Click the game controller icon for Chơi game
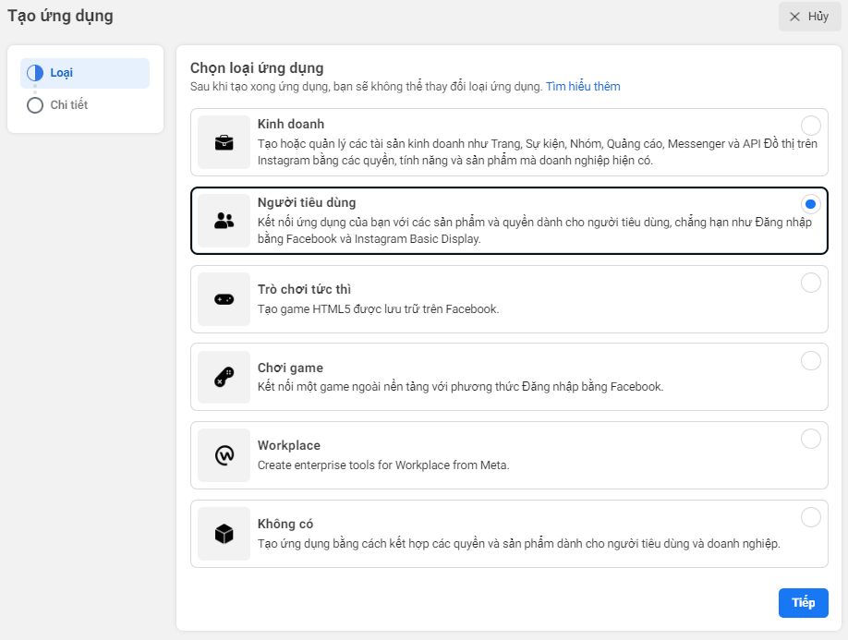The image size is (848, 640). [x=224, y=377]
